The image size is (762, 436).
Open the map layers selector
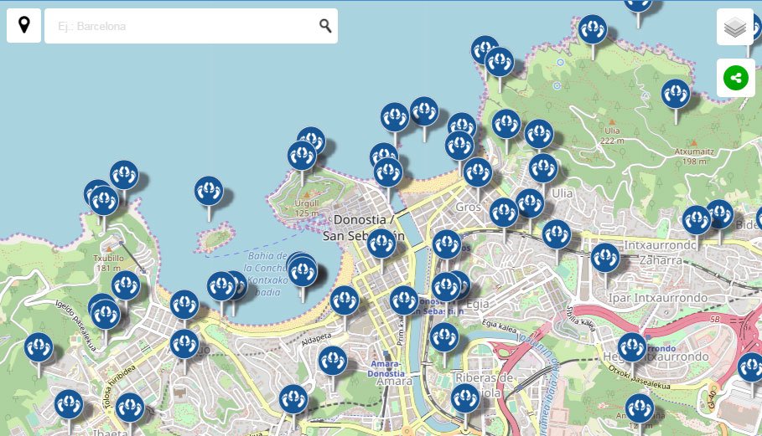(x=734, y=28)
